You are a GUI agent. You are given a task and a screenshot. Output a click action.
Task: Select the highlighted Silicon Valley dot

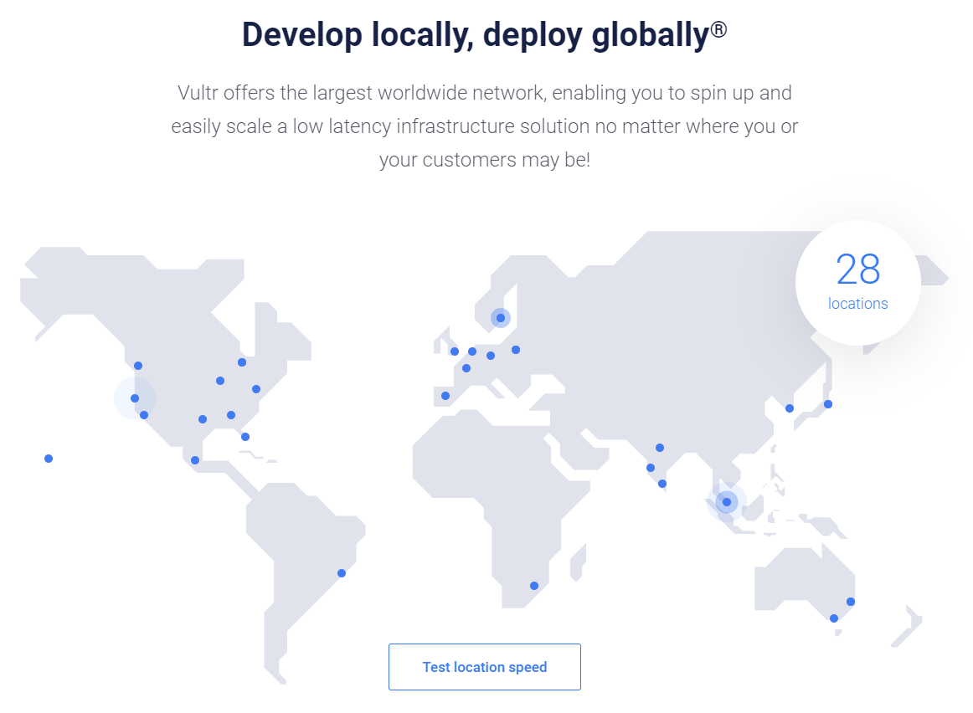click(x=135, y=398)
